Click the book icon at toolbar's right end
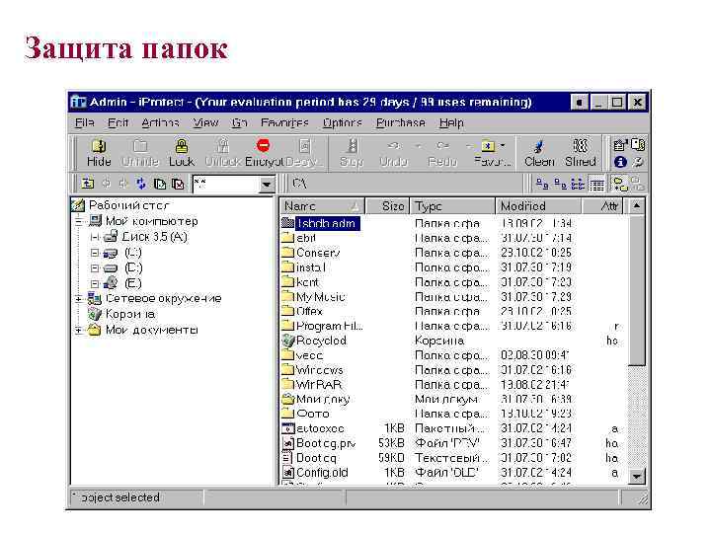This screenshot has width=711, height=533. pyautogui.click(x=638, y=144)
